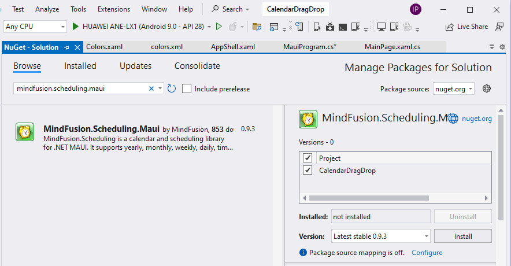The width and height of the screenshot is (511, 266).
Task: Uncheck the CalendarDragDrop project checkbox
Action: pos(308,170)
